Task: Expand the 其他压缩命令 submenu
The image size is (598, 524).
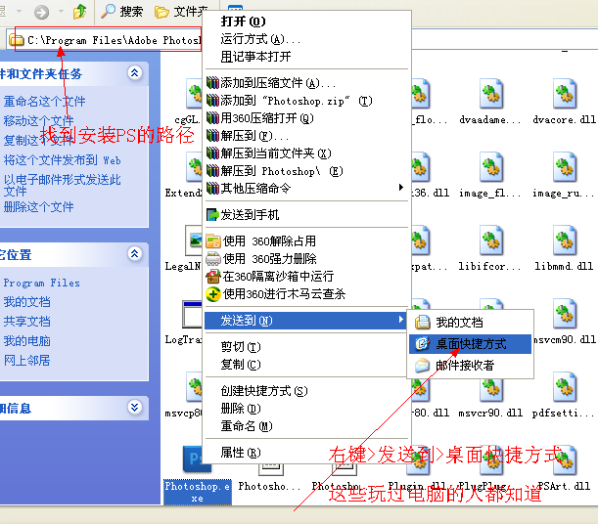Action: [401, 187]
